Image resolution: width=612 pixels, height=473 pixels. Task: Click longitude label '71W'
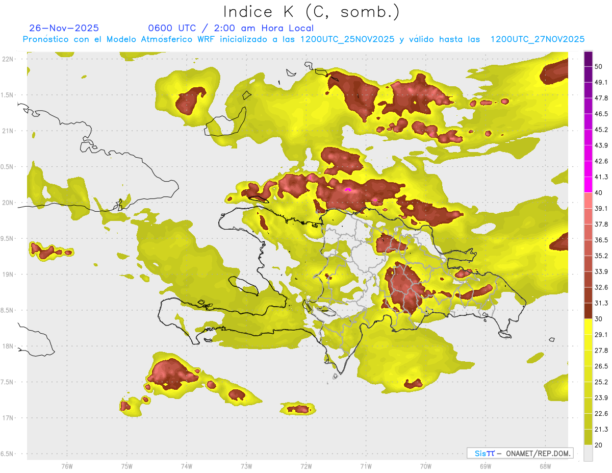(x=366, y=466)
